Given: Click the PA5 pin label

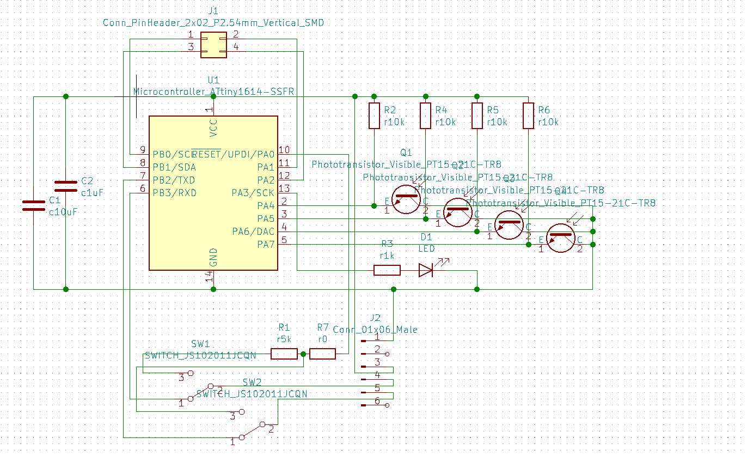Looking at the screenshot, I should click(x=266, y=219).
